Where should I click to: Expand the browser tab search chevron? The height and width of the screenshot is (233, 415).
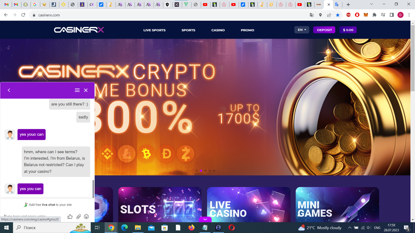[x=372, y=4]
